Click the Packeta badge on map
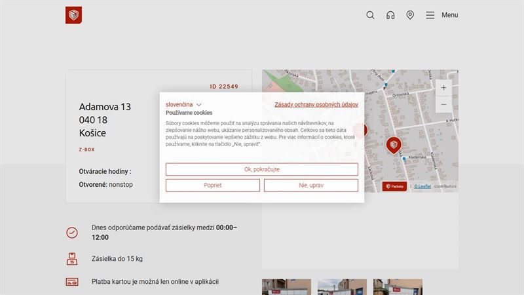The image size is (524, 295). [x=394, y=186]
